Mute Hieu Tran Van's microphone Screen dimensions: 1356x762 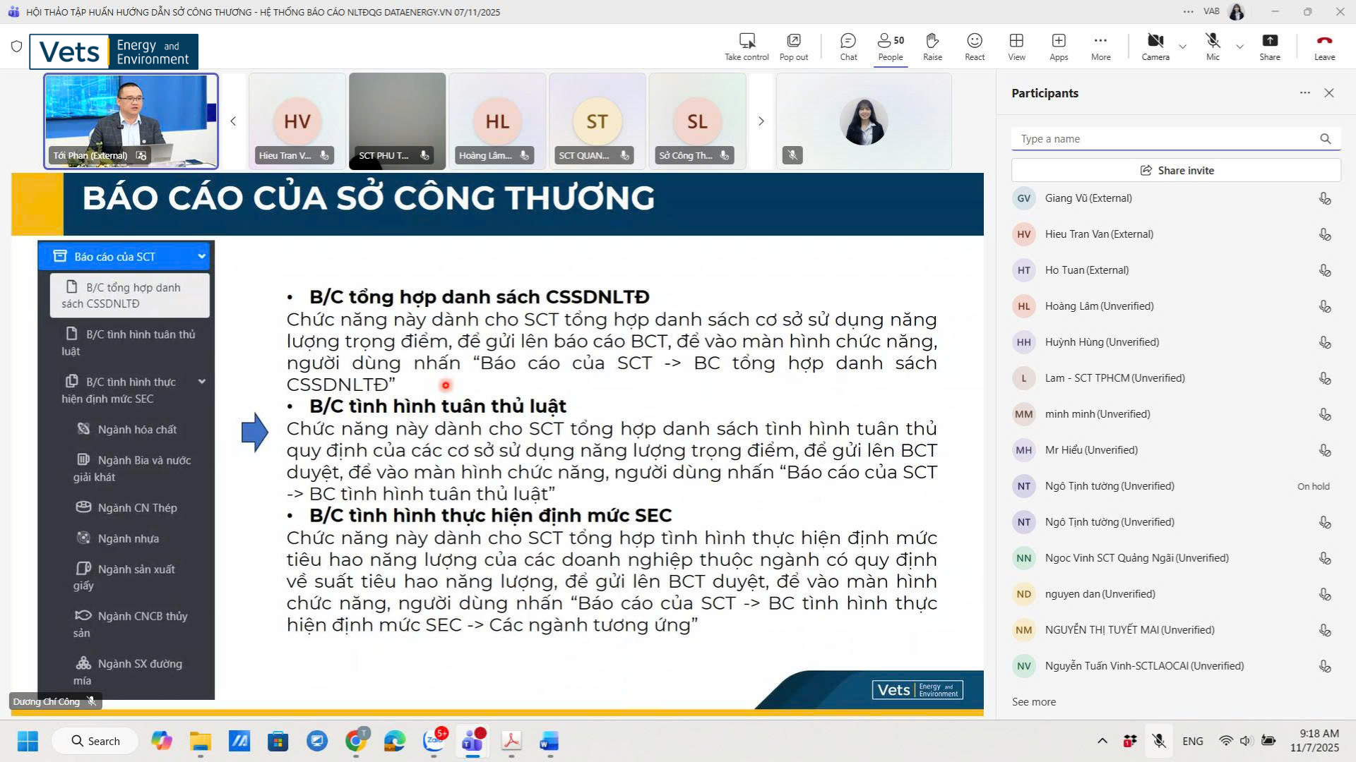[1324, 234]
